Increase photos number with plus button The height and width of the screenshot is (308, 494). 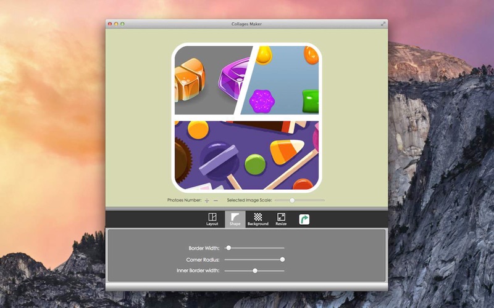tap(207, 201)
